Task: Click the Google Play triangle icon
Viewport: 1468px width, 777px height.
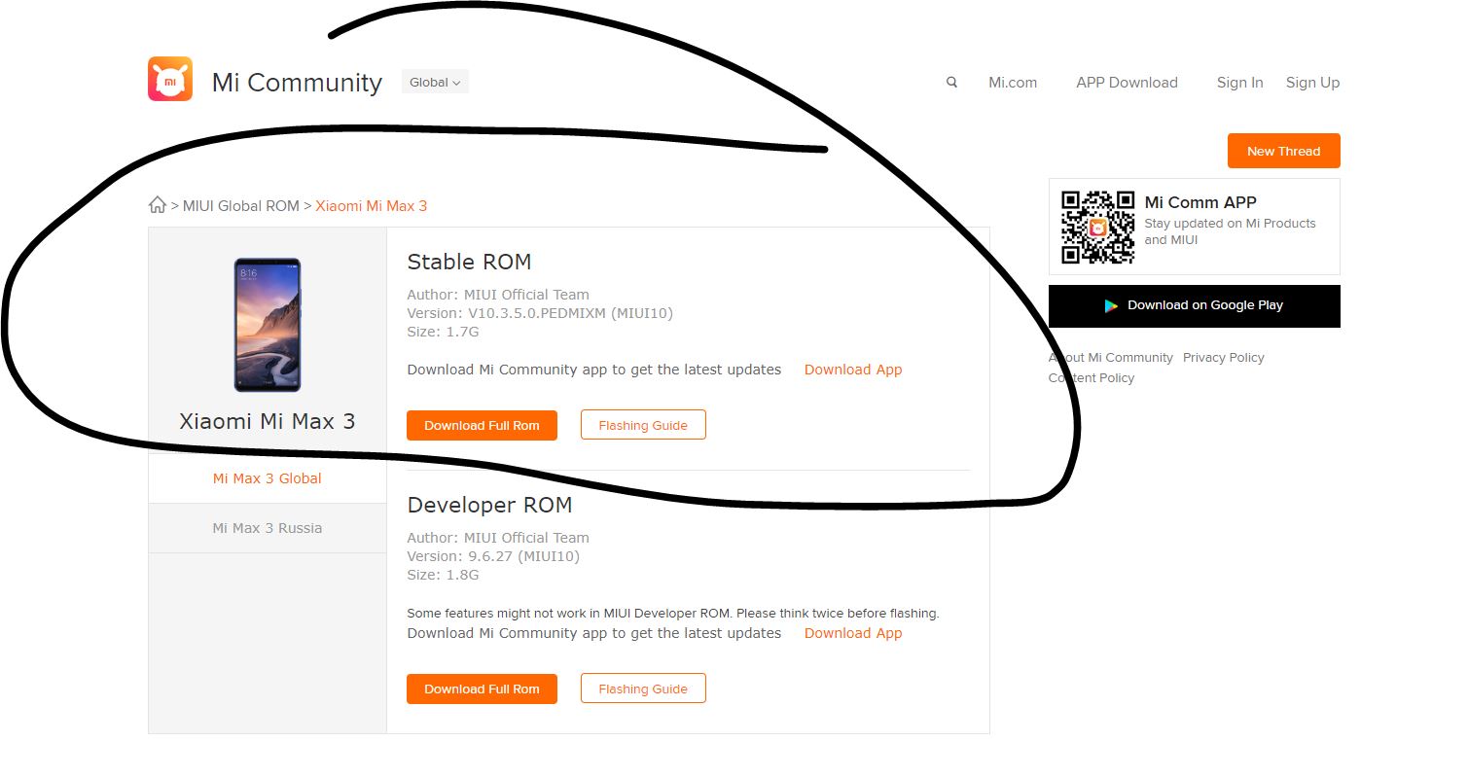Action: (1110, 305)
